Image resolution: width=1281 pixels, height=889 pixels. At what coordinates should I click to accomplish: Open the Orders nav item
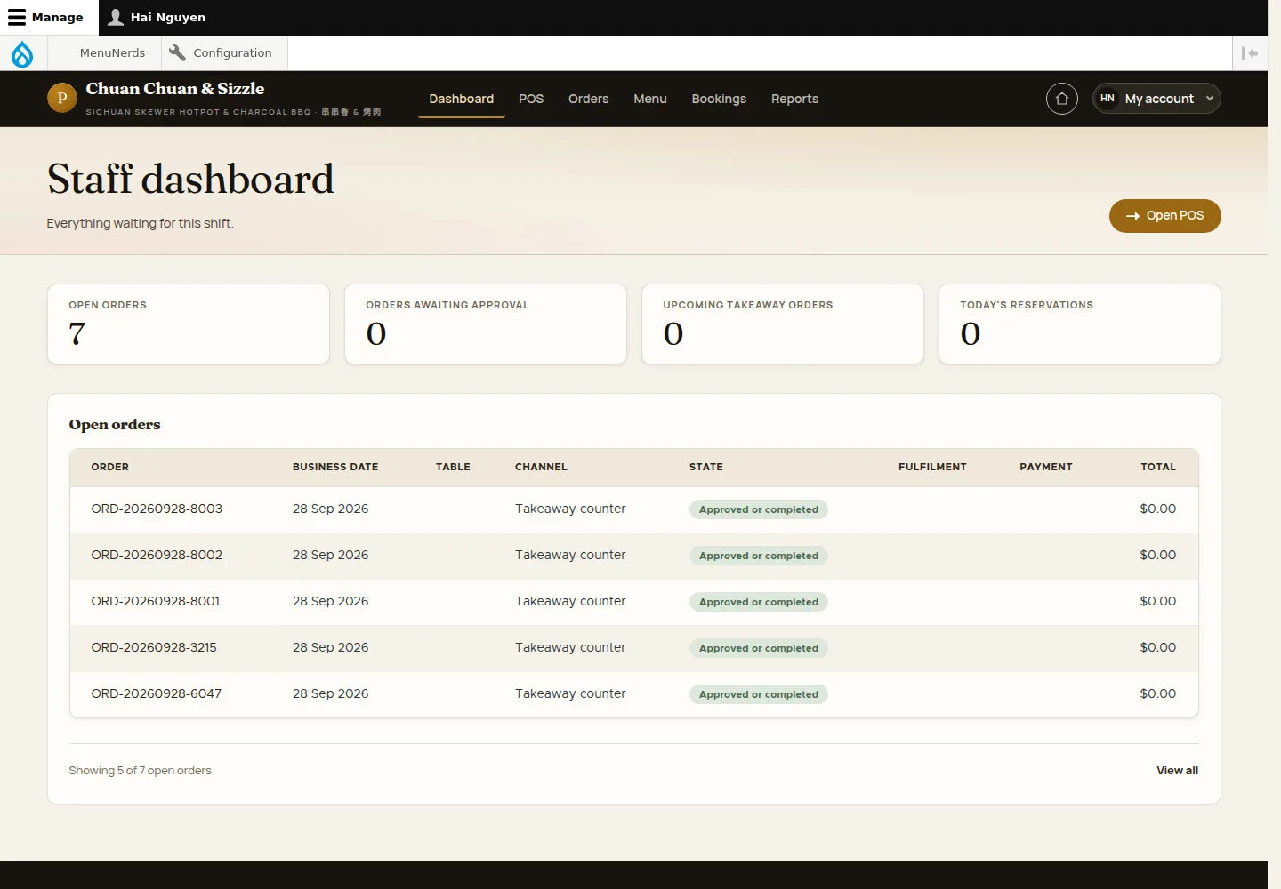(589, 99)
